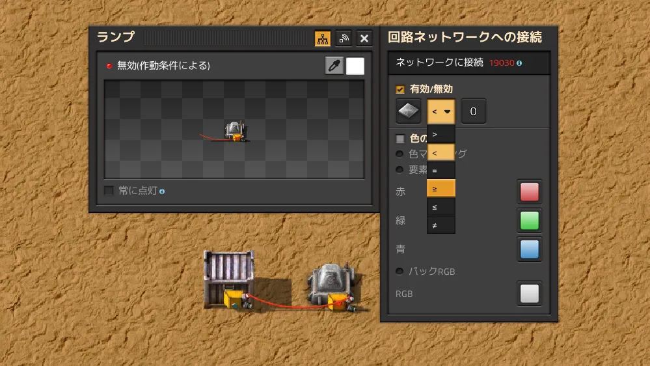Pick the red 赤 signal swatch
Screen dimensions: 650x366
pyautogui.click(x=530, y=191)
